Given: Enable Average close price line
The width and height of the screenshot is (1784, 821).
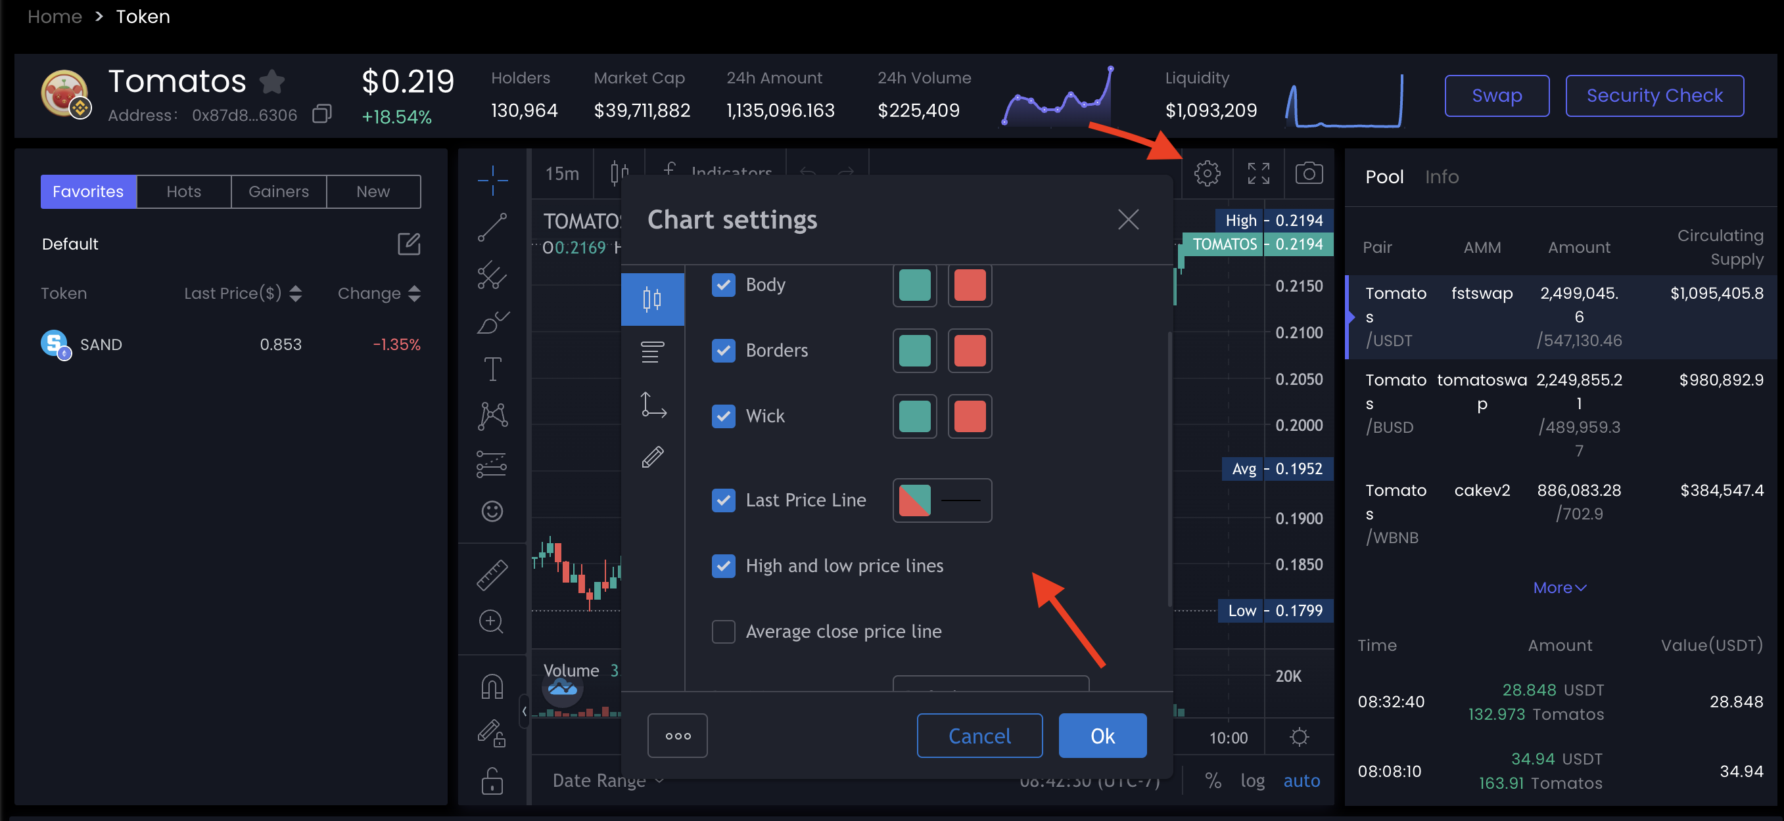Looking at the screenshot, I should (x=723, y=631).
